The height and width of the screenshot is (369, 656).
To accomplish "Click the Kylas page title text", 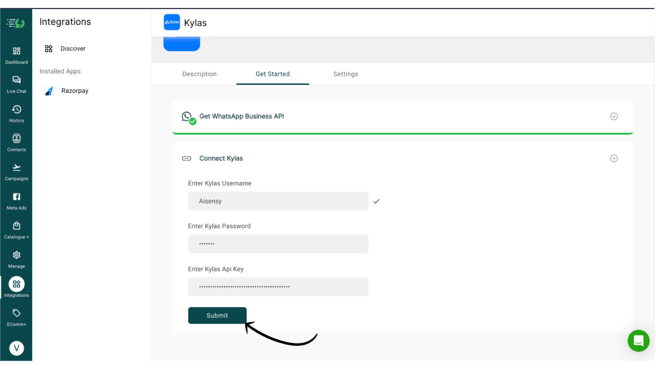I will click(x=195, y=23).
